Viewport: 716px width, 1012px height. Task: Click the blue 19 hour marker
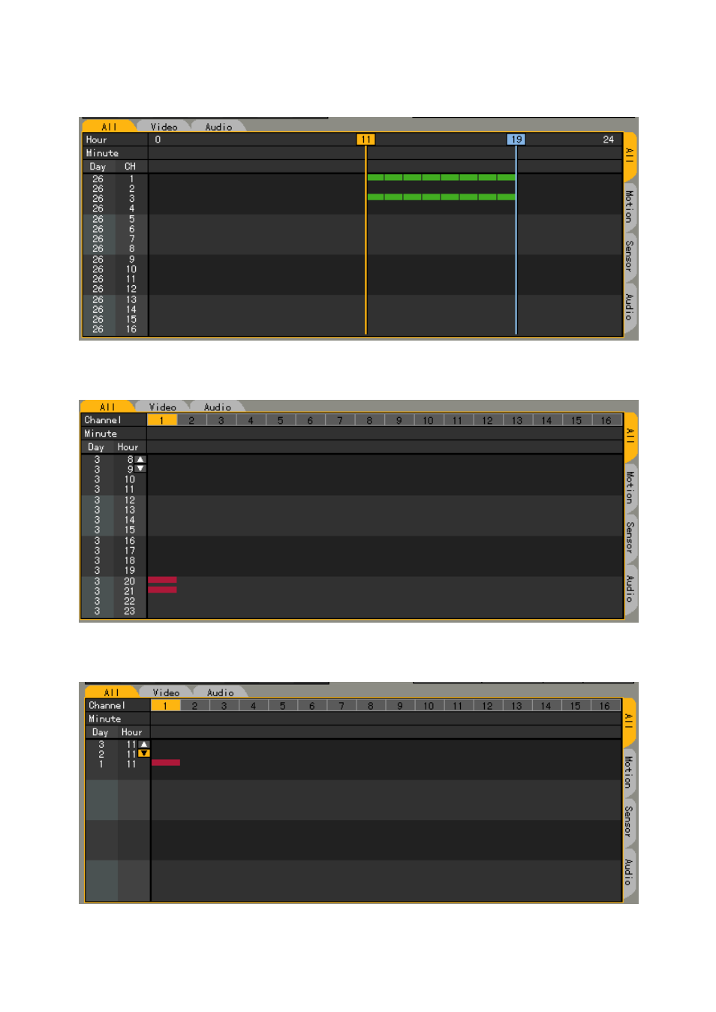[516, 140]
